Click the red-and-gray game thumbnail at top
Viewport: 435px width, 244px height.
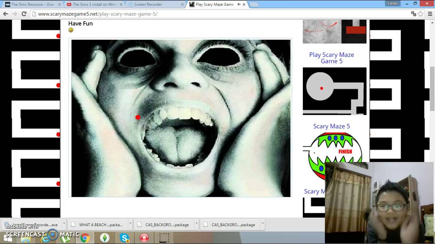pos(335,31)
